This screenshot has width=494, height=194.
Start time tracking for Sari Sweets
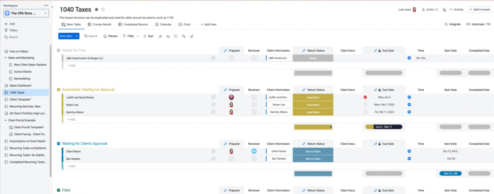409,159
